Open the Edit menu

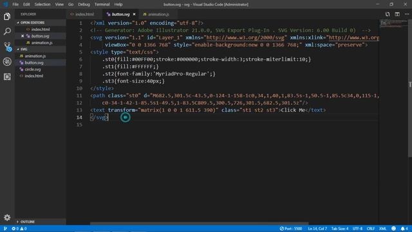coord(26,5)
